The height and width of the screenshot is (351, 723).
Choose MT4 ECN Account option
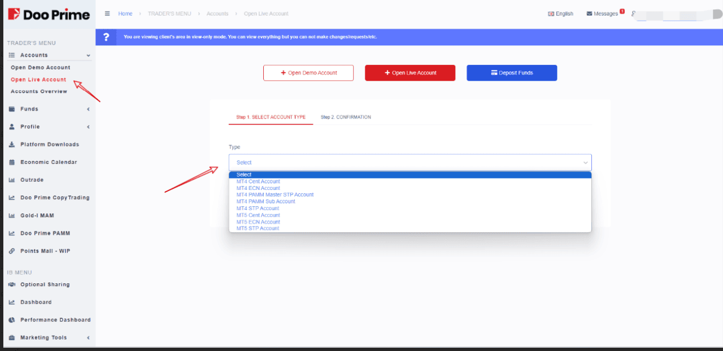pyautogui.click(x=410, y=188)
